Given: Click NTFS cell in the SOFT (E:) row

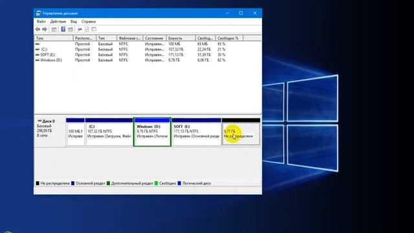Looking at the screenshot, I should point(123,54).
